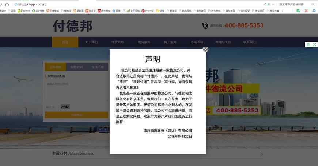Open the 上网导航 bookmark
318x166 pixels.
point(133,11)
